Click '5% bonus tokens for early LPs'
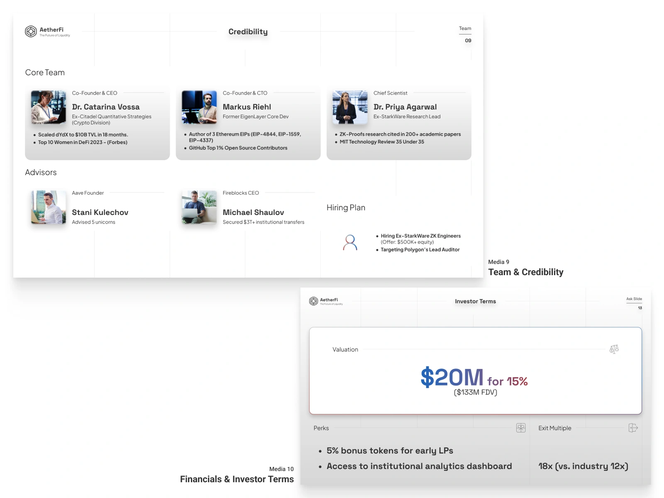 pyautogui.click(x=390, y=451)
